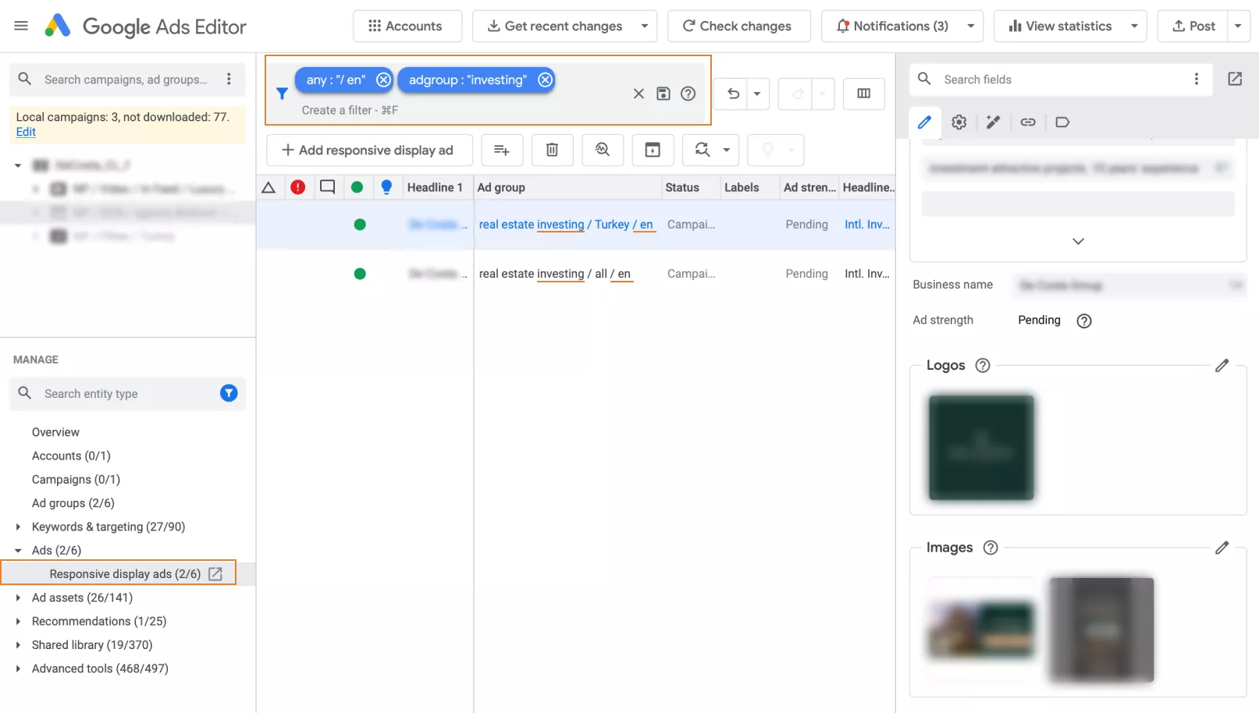This screenshot has width=1259, height=713.
Task: Sort by the recommendations lightbulb column
Action: point(386,187)
